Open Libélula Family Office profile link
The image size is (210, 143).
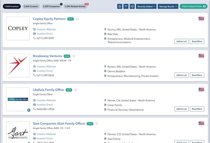pyautogui.click(x=48, y=90)
